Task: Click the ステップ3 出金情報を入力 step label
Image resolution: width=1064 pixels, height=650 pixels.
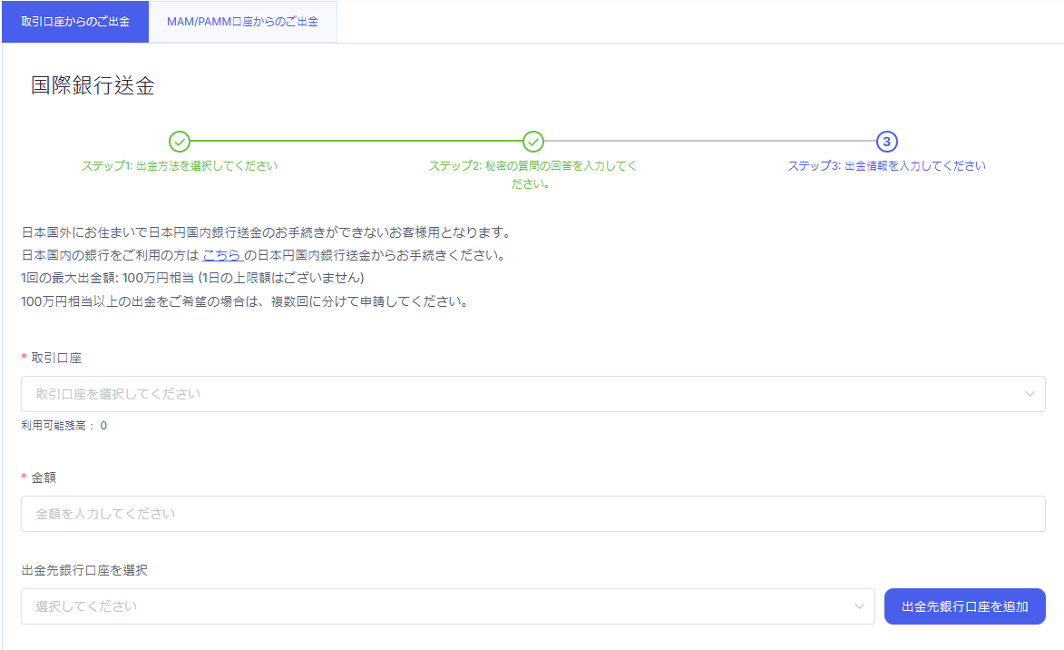Action: pyautogui.click(x=886, y=166)
